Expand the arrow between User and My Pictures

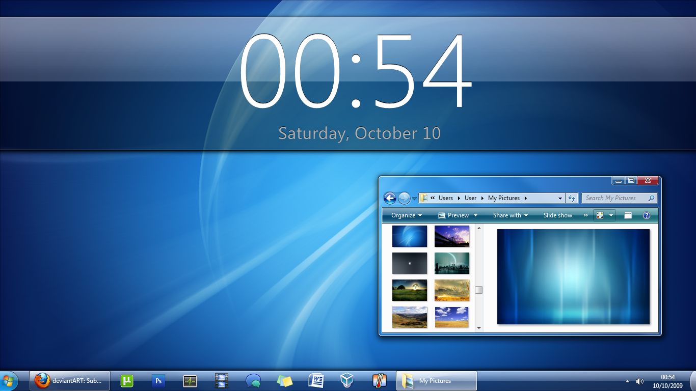point(482,198)
